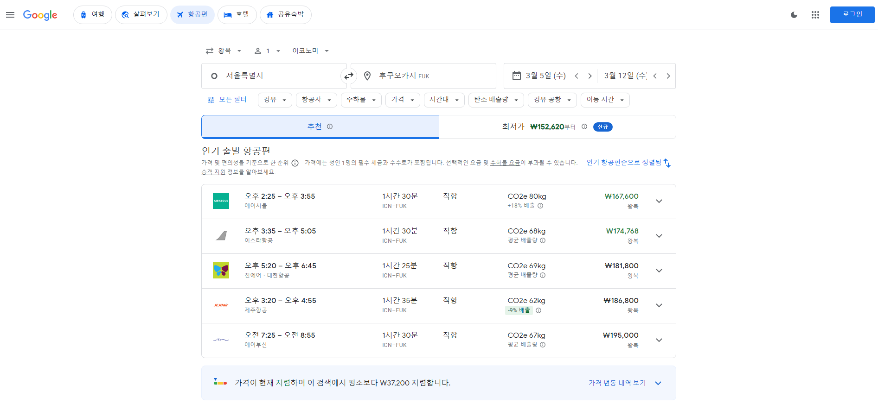Expand the 진에어 flight details

659,271
